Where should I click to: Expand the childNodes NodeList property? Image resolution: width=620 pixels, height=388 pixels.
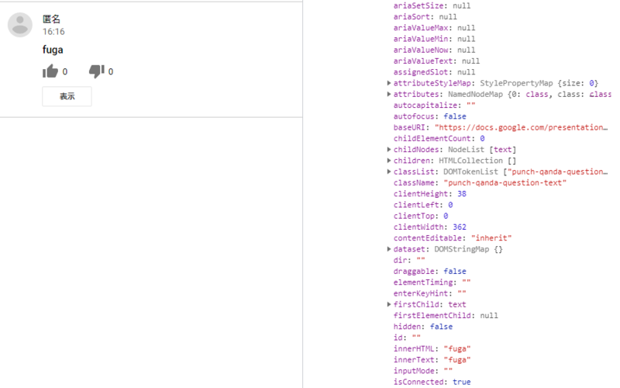(x=389, y=150)
